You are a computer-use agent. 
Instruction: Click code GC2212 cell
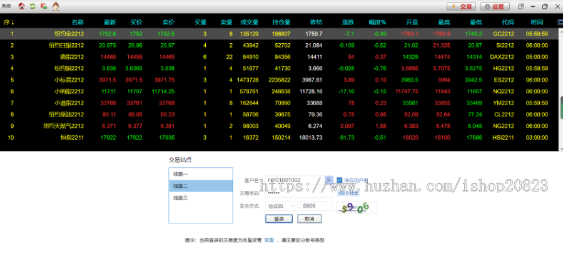tap(504, 34)
